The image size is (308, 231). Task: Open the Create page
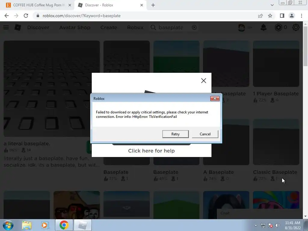[x=109, y=27]
